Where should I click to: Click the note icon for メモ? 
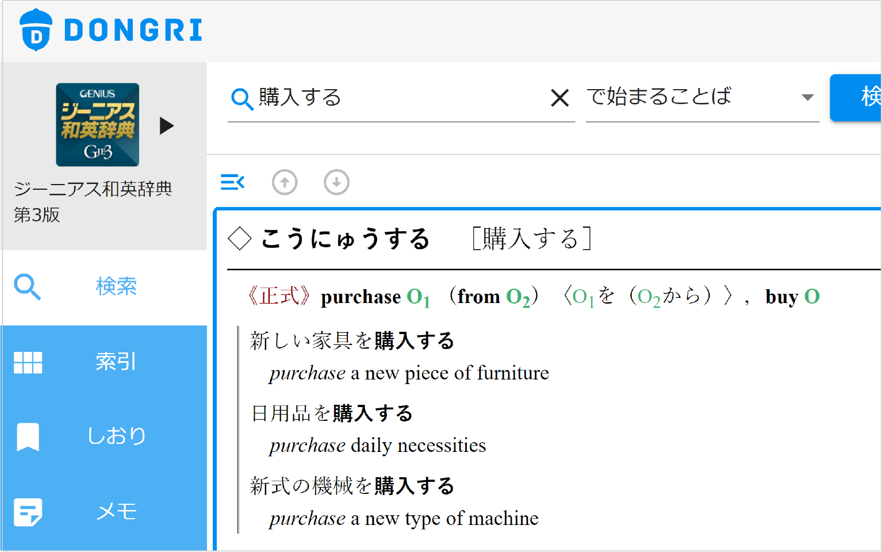tap(28, 512)
